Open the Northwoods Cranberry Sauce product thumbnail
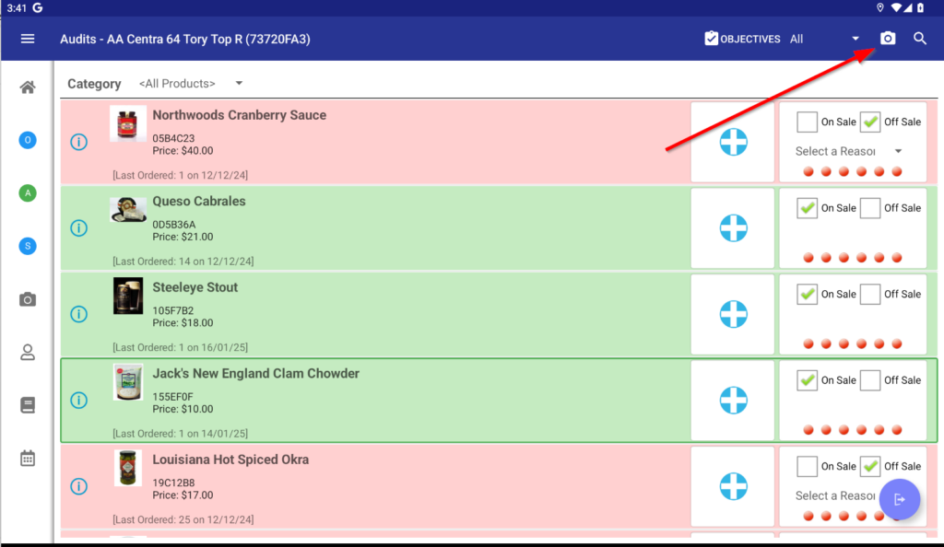 (127, 123)
